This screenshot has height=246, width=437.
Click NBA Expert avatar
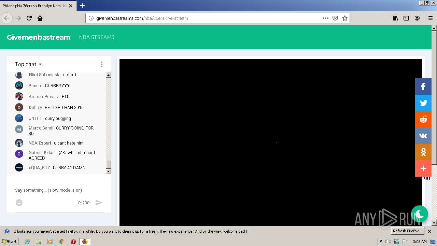pos(19,143)
